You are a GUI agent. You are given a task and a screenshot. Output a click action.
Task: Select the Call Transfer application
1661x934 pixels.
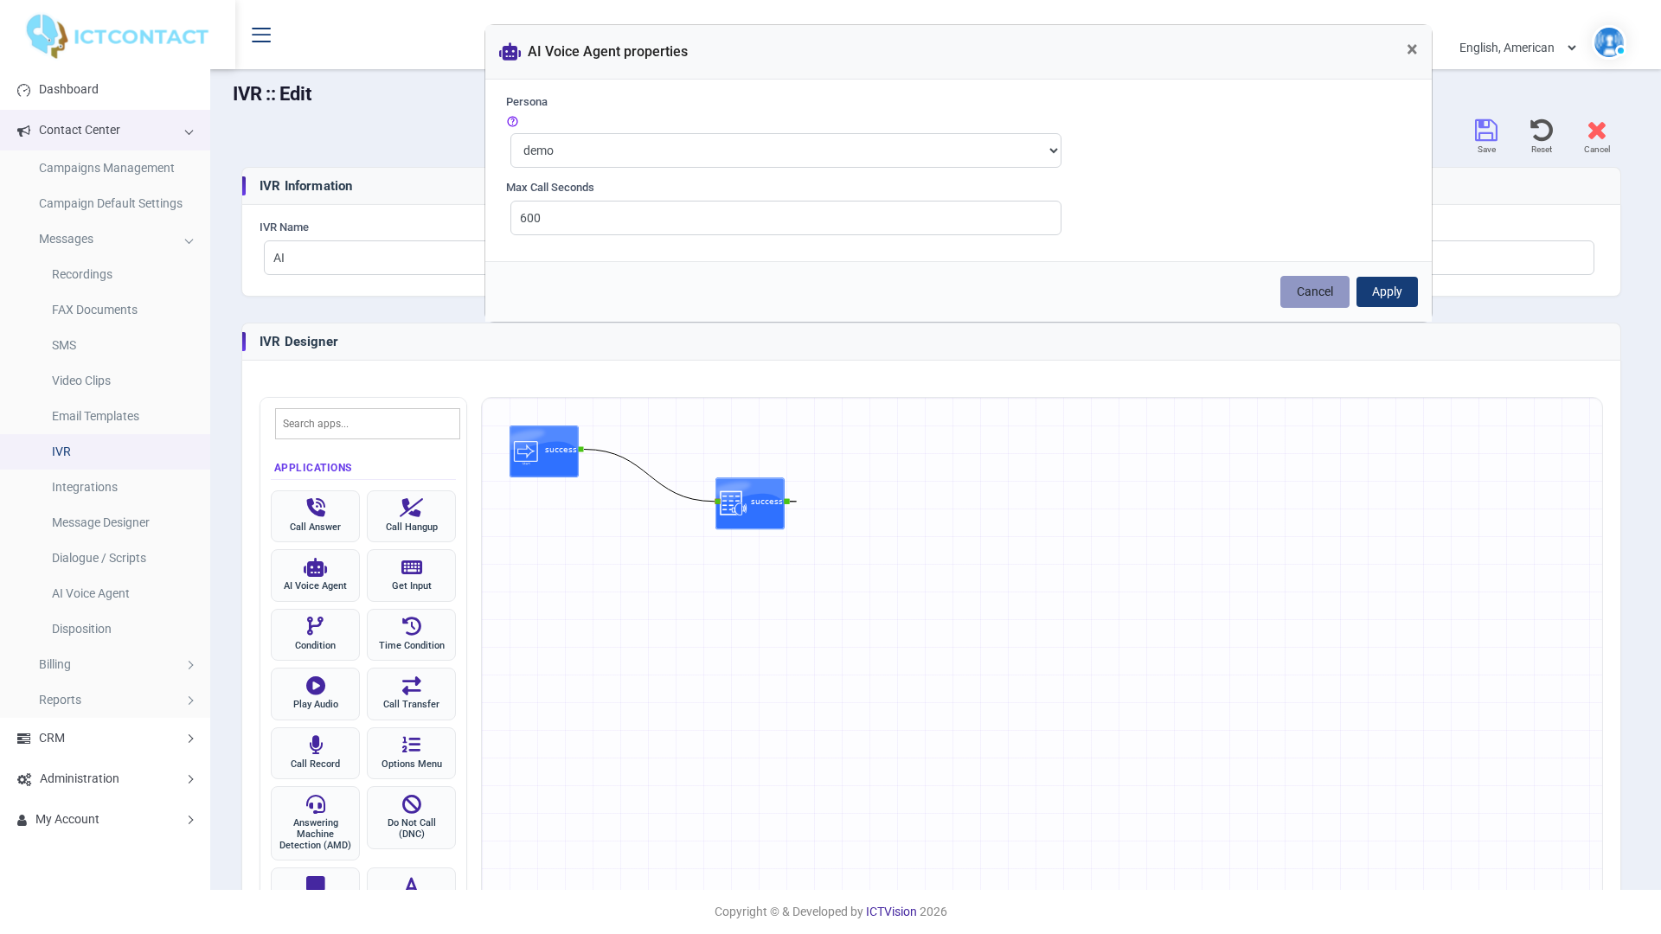(x=411, y=694)
